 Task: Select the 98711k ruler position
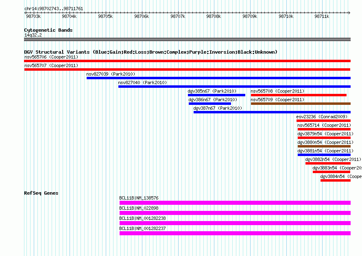pyautogui.click(x=322, y=16)
